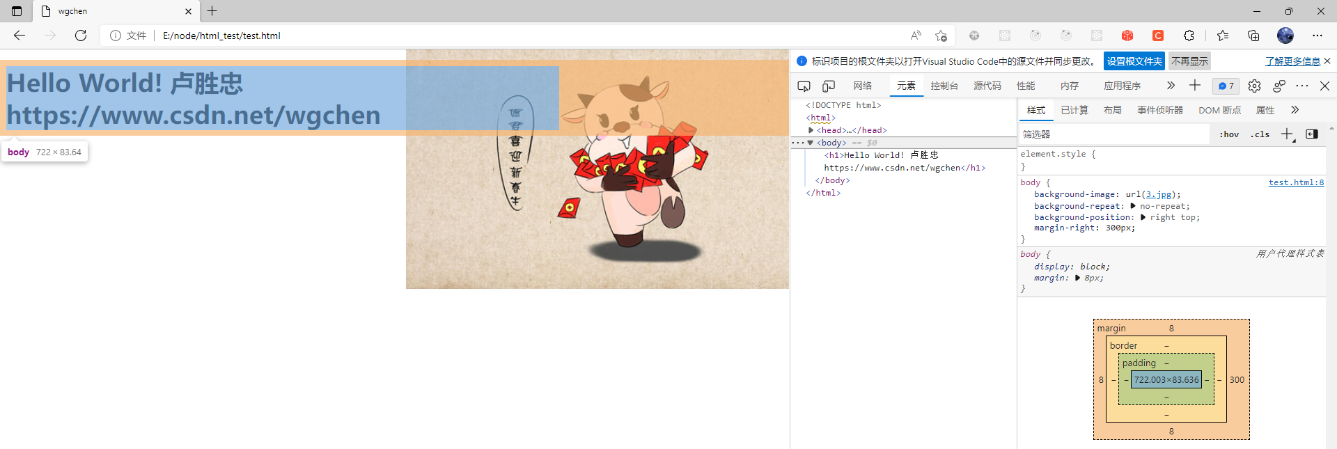Open the 内存 tab
The height and width of the screenshot is (449, 1337).
pos(1070,86)
